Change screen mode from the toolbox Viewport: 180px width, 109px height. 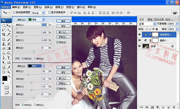coord(6,93)
